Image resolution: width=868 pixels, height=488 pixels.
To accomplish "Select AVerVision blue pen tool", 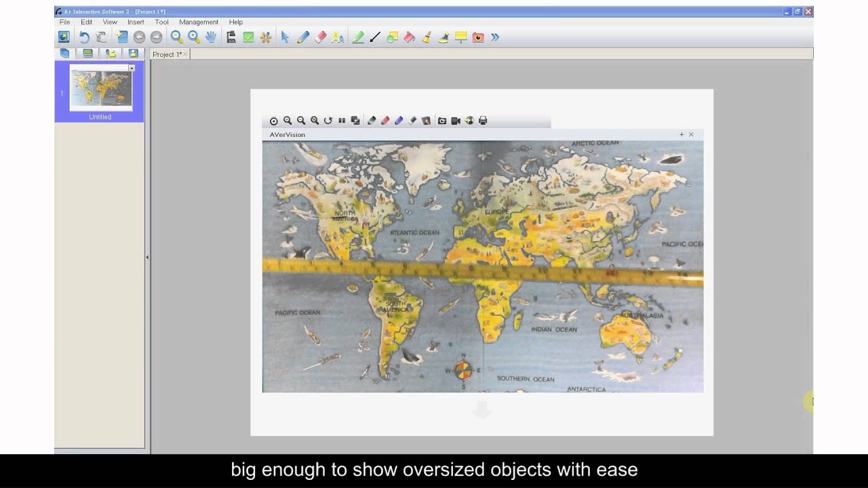I will [x=399, y=121].
